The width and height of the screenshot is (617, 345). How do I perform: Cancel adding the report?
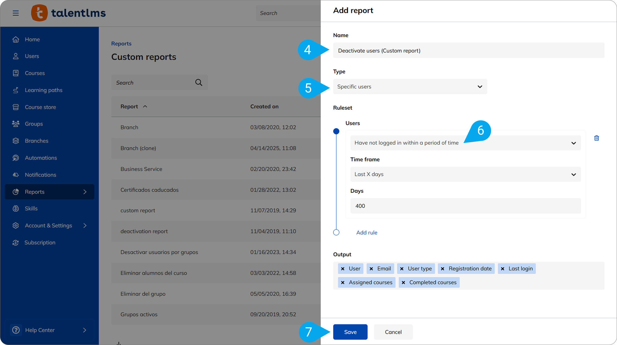coord(393,332)
